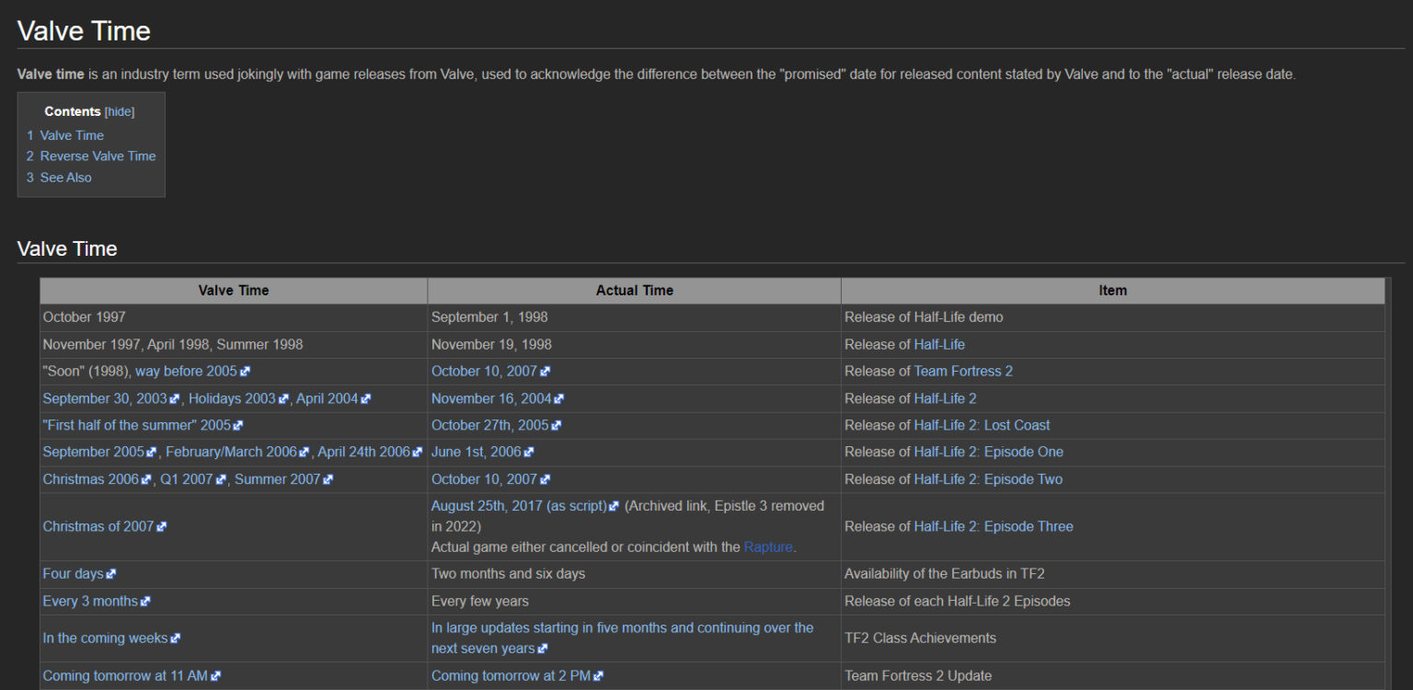Click external icon after 'October 10, 2007' in Team Fortress 2 row
The height and width of the screenshot is (690, 1413).
[x=545, y=372]
